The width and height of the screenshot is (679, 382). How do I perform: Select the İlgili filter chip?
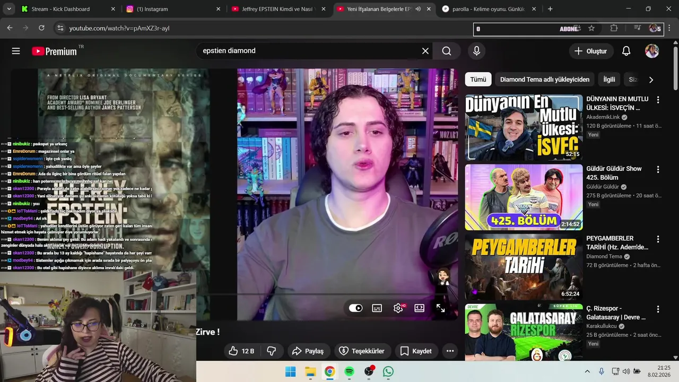(x=609, y=80)
